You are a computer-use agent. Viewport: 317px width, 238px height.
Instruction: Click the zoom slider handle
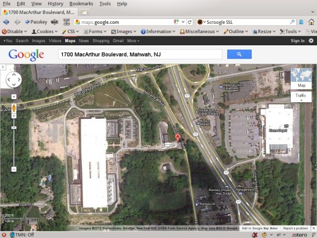(x=14, y=128)
